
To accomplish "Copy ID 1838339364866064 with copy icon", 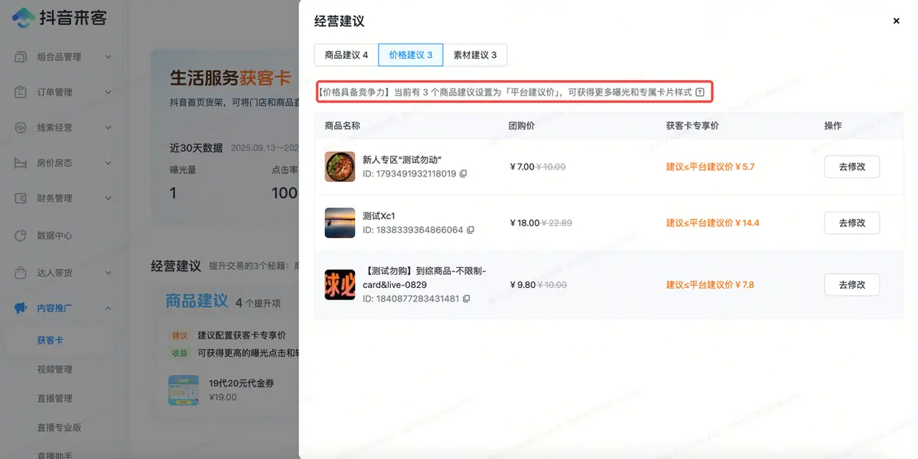I will click(470, 230).
